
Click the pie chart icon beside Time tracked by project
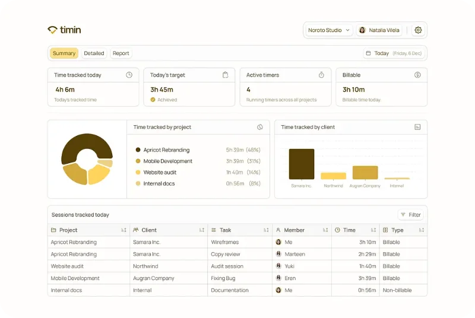click(x=260, y=127)
